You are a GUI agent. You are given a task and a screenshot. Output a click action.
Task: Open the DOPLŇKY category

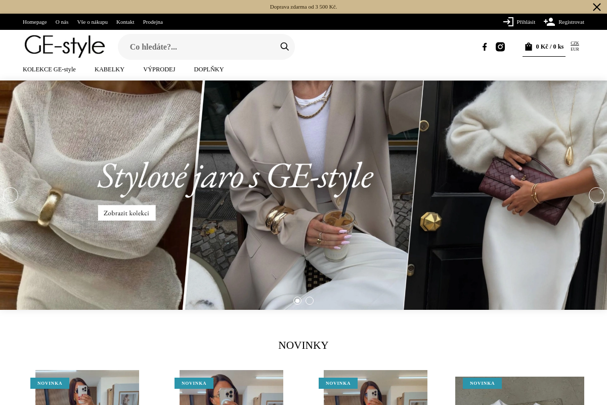coord(208,69)
